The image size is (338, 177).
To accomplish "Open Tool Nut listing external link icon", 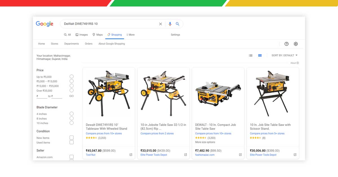I will click(131, 155).
